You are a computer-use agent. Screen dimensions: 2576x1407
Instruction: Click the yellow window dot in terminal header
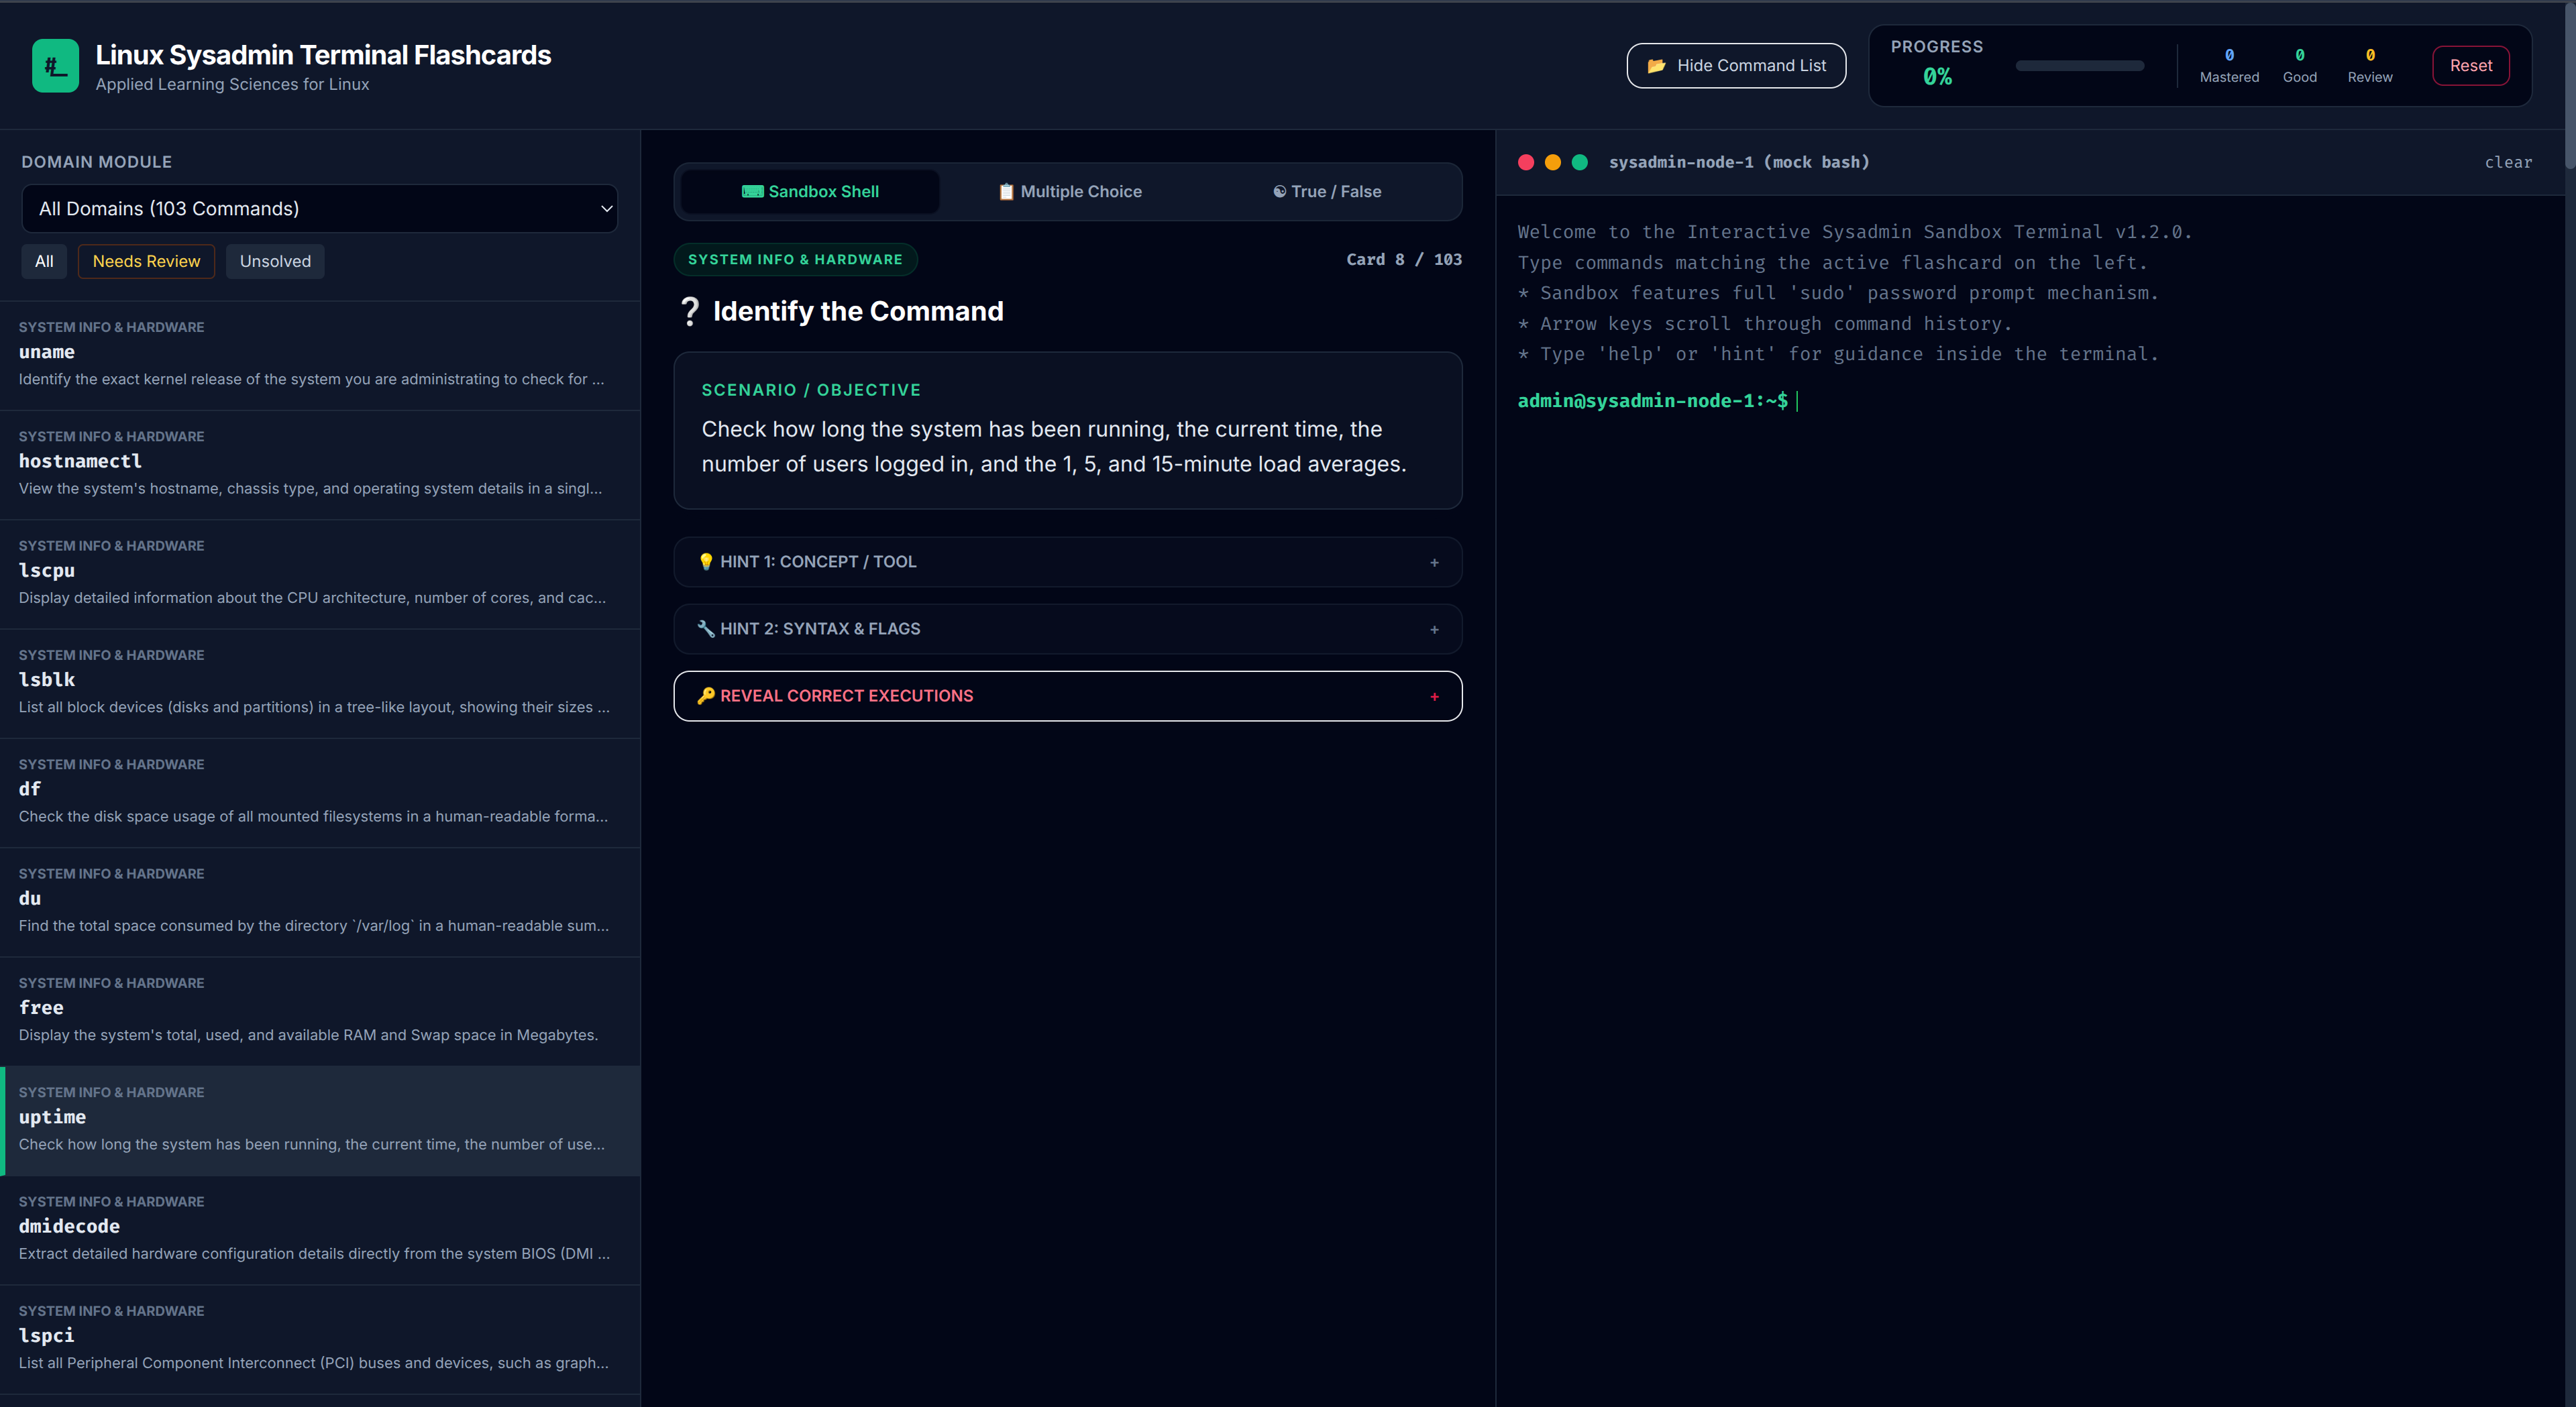(x=1553, y=163)
